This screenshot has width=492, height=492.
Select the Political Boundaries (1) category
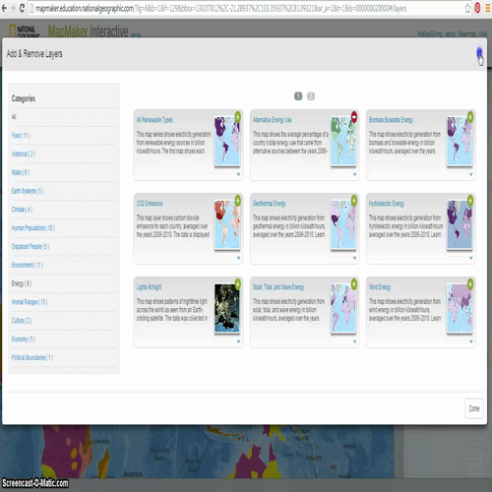[x=32, y=357]
